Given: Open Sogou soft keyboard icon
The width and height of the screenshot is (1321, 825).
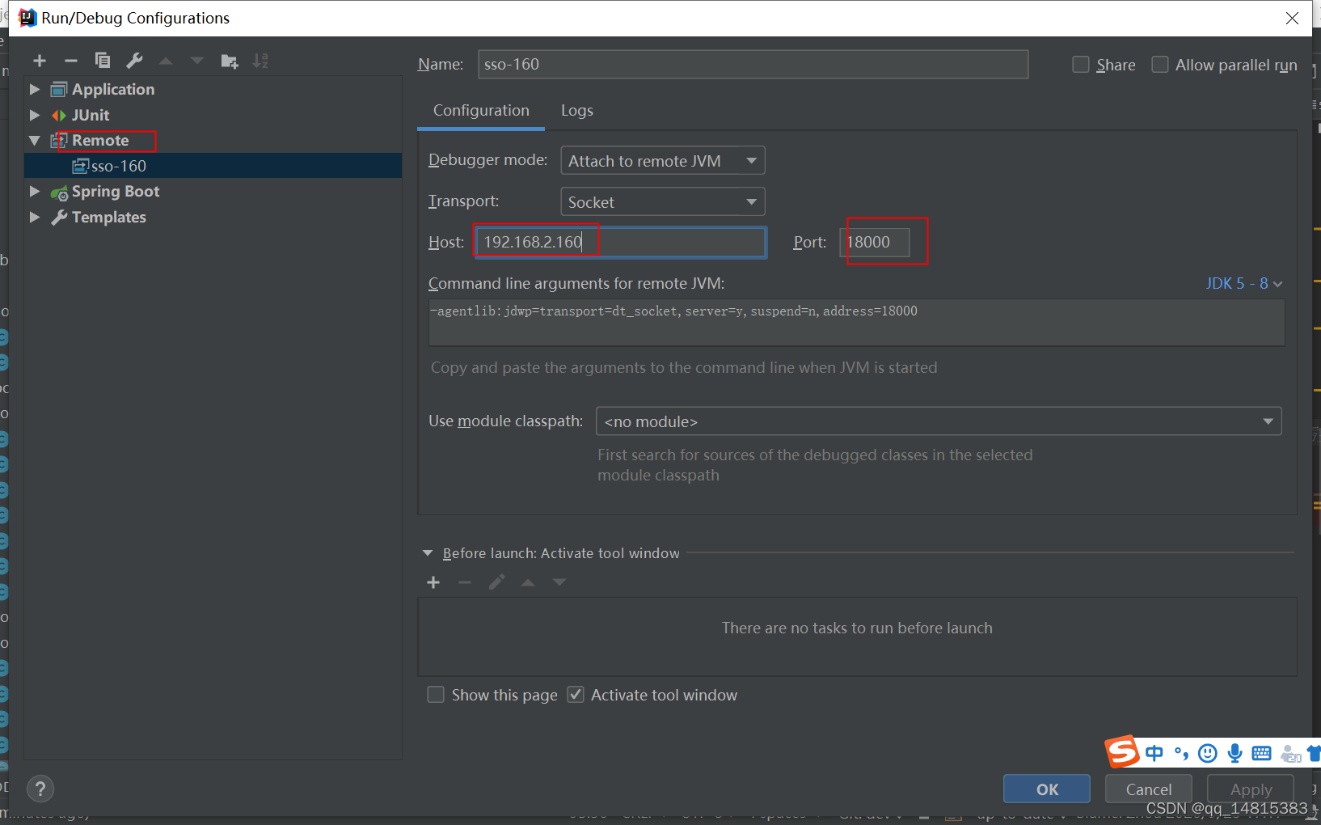Looking at the screenshot, I should tap(1261, 754).
